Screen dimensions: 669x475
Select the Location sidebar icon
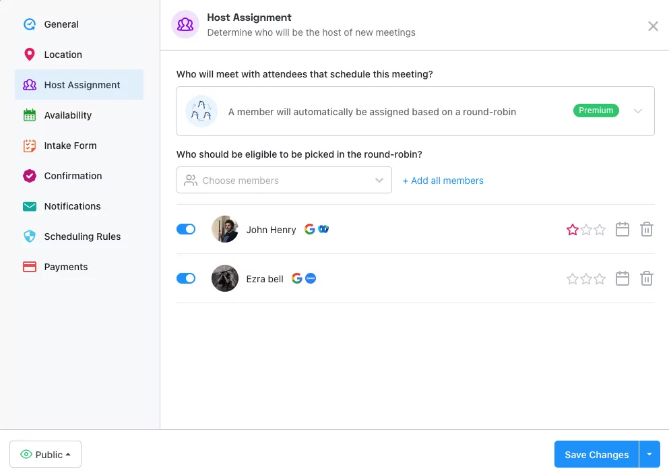pos(29,55)
